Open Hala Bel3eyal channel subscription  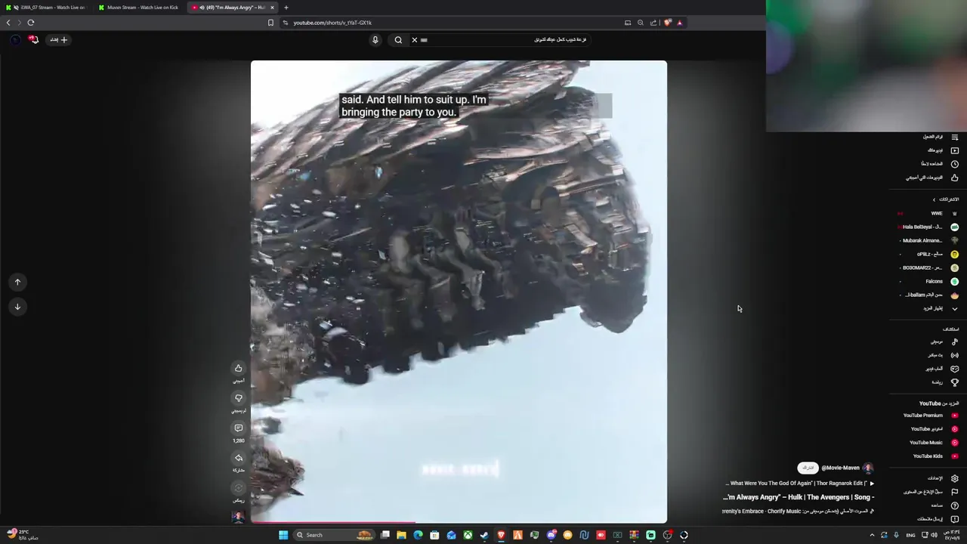pos(929,227)
